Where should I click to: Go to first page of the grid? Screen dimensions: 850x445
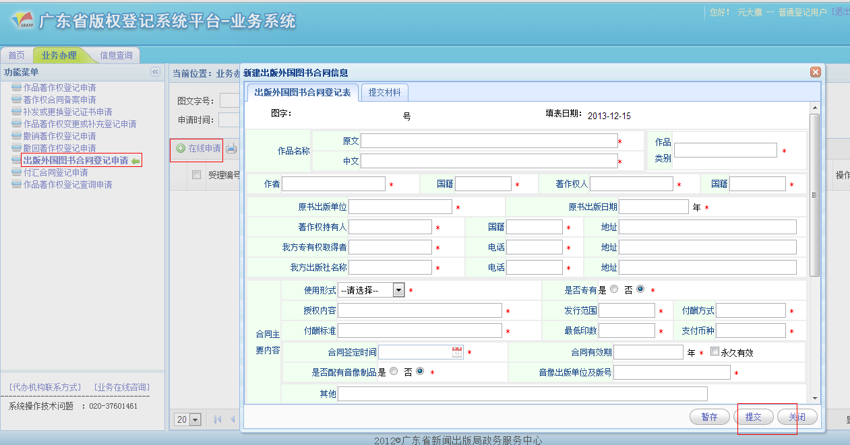pos(218,419)
